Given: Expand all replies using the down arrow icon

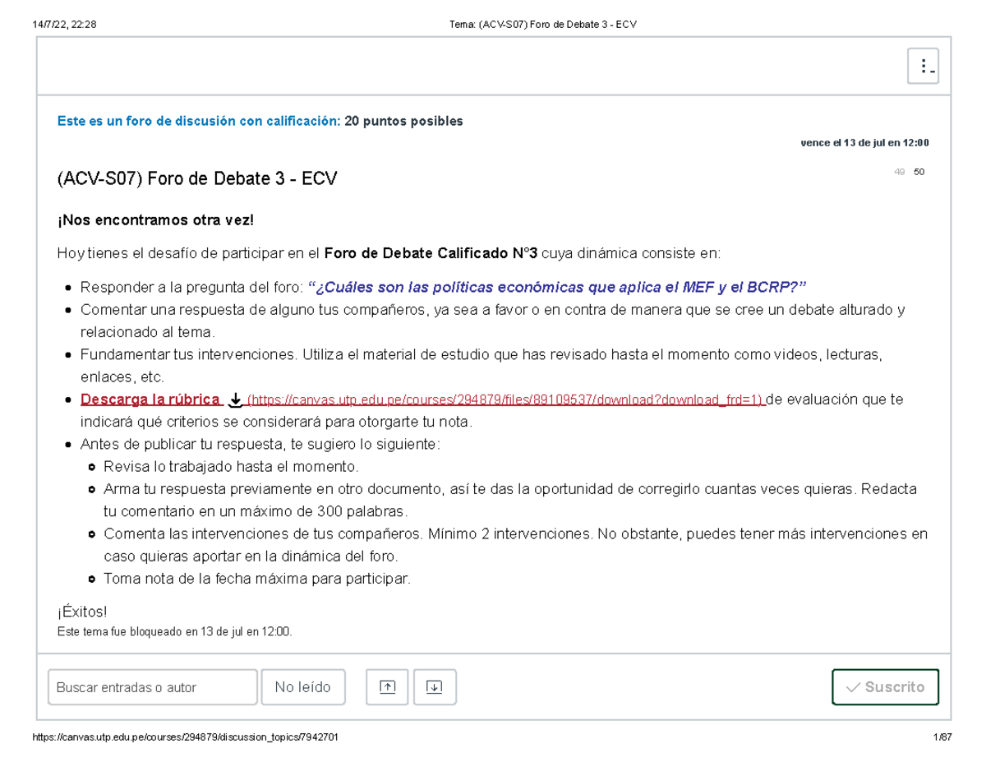Looking at the screenshot, I should pos(435,686).
